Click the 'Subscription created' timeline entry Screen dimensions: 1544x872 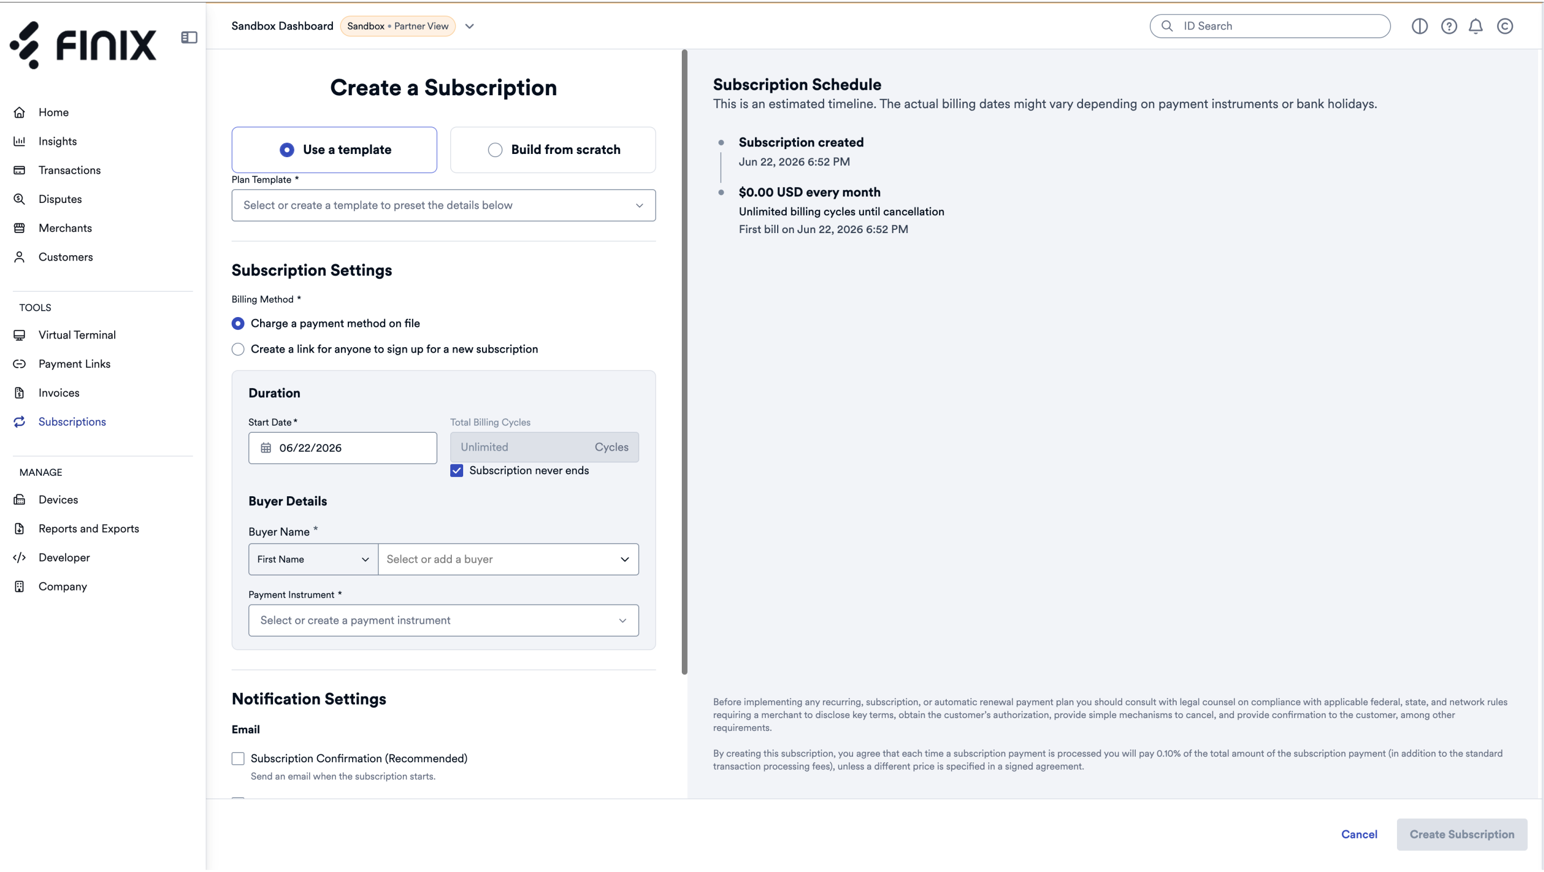click(x=801, y=143)
